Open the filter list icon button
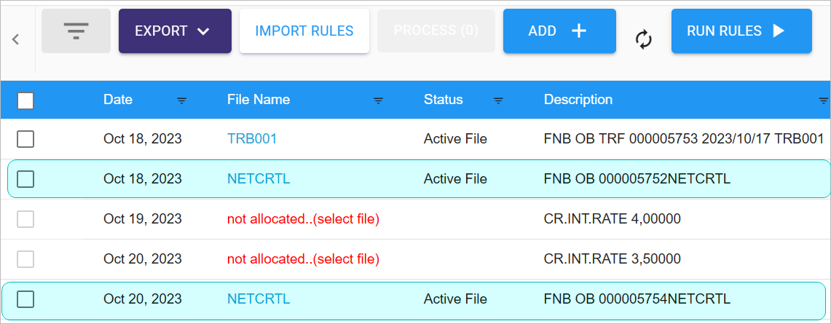831x324 pixels. point(76,31)
